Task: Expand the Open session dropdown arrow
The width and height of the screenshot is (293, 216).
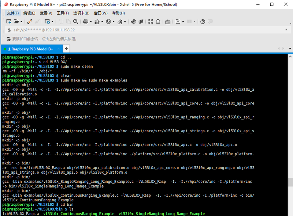Action: (21, 22)
